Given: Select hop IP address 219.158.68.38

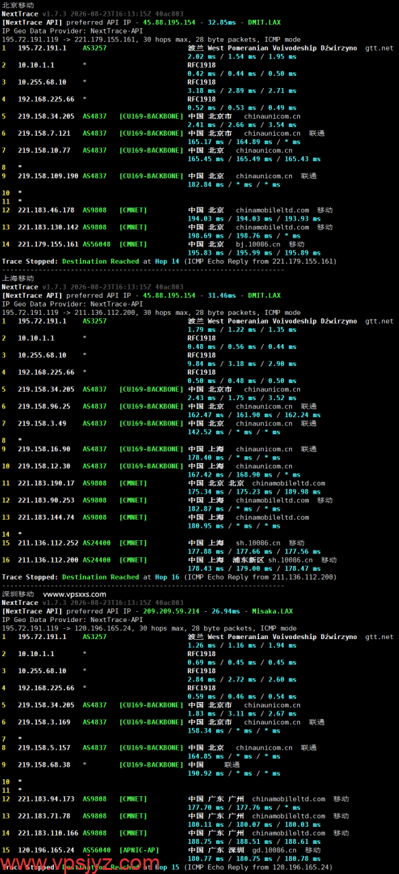Looking at the screenshot, I should coord(44,765).
